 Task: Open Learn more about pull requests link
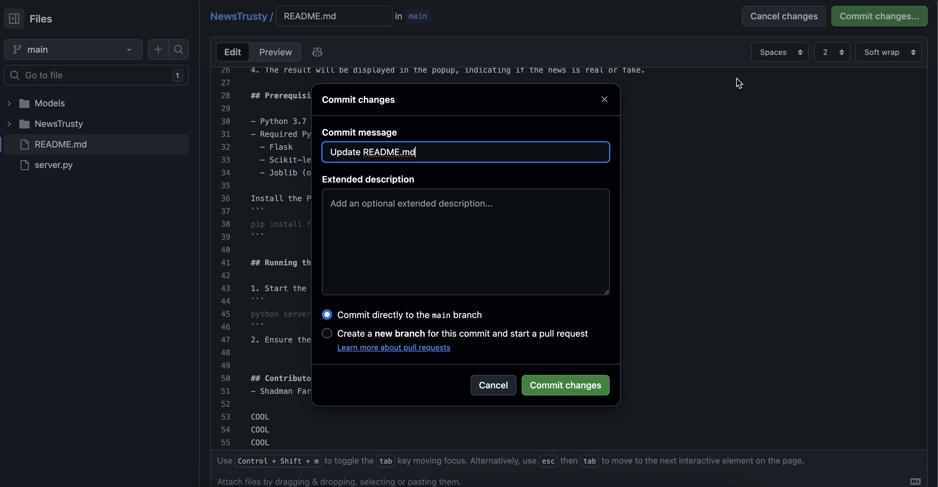[x=394, y=348]
